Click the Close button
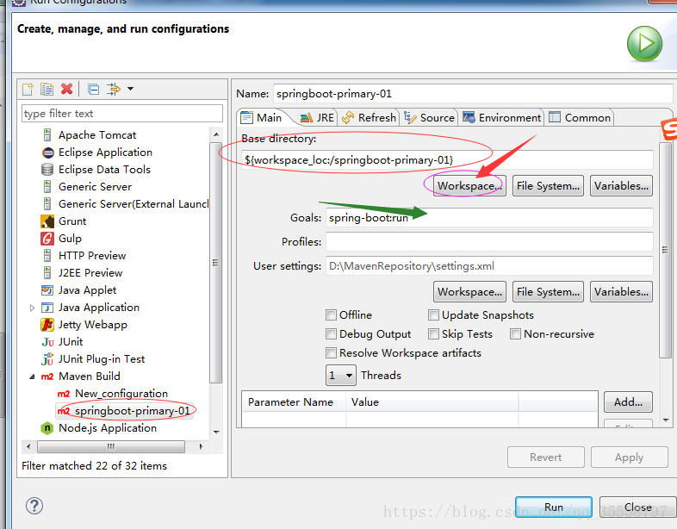The width and height of the screenshot is (677, 529). click(x=637, y=507)
